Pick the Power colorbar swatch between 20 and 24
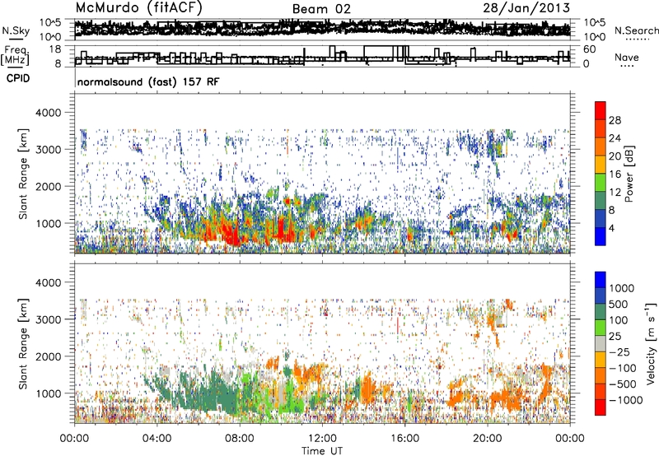 (601, 147)
